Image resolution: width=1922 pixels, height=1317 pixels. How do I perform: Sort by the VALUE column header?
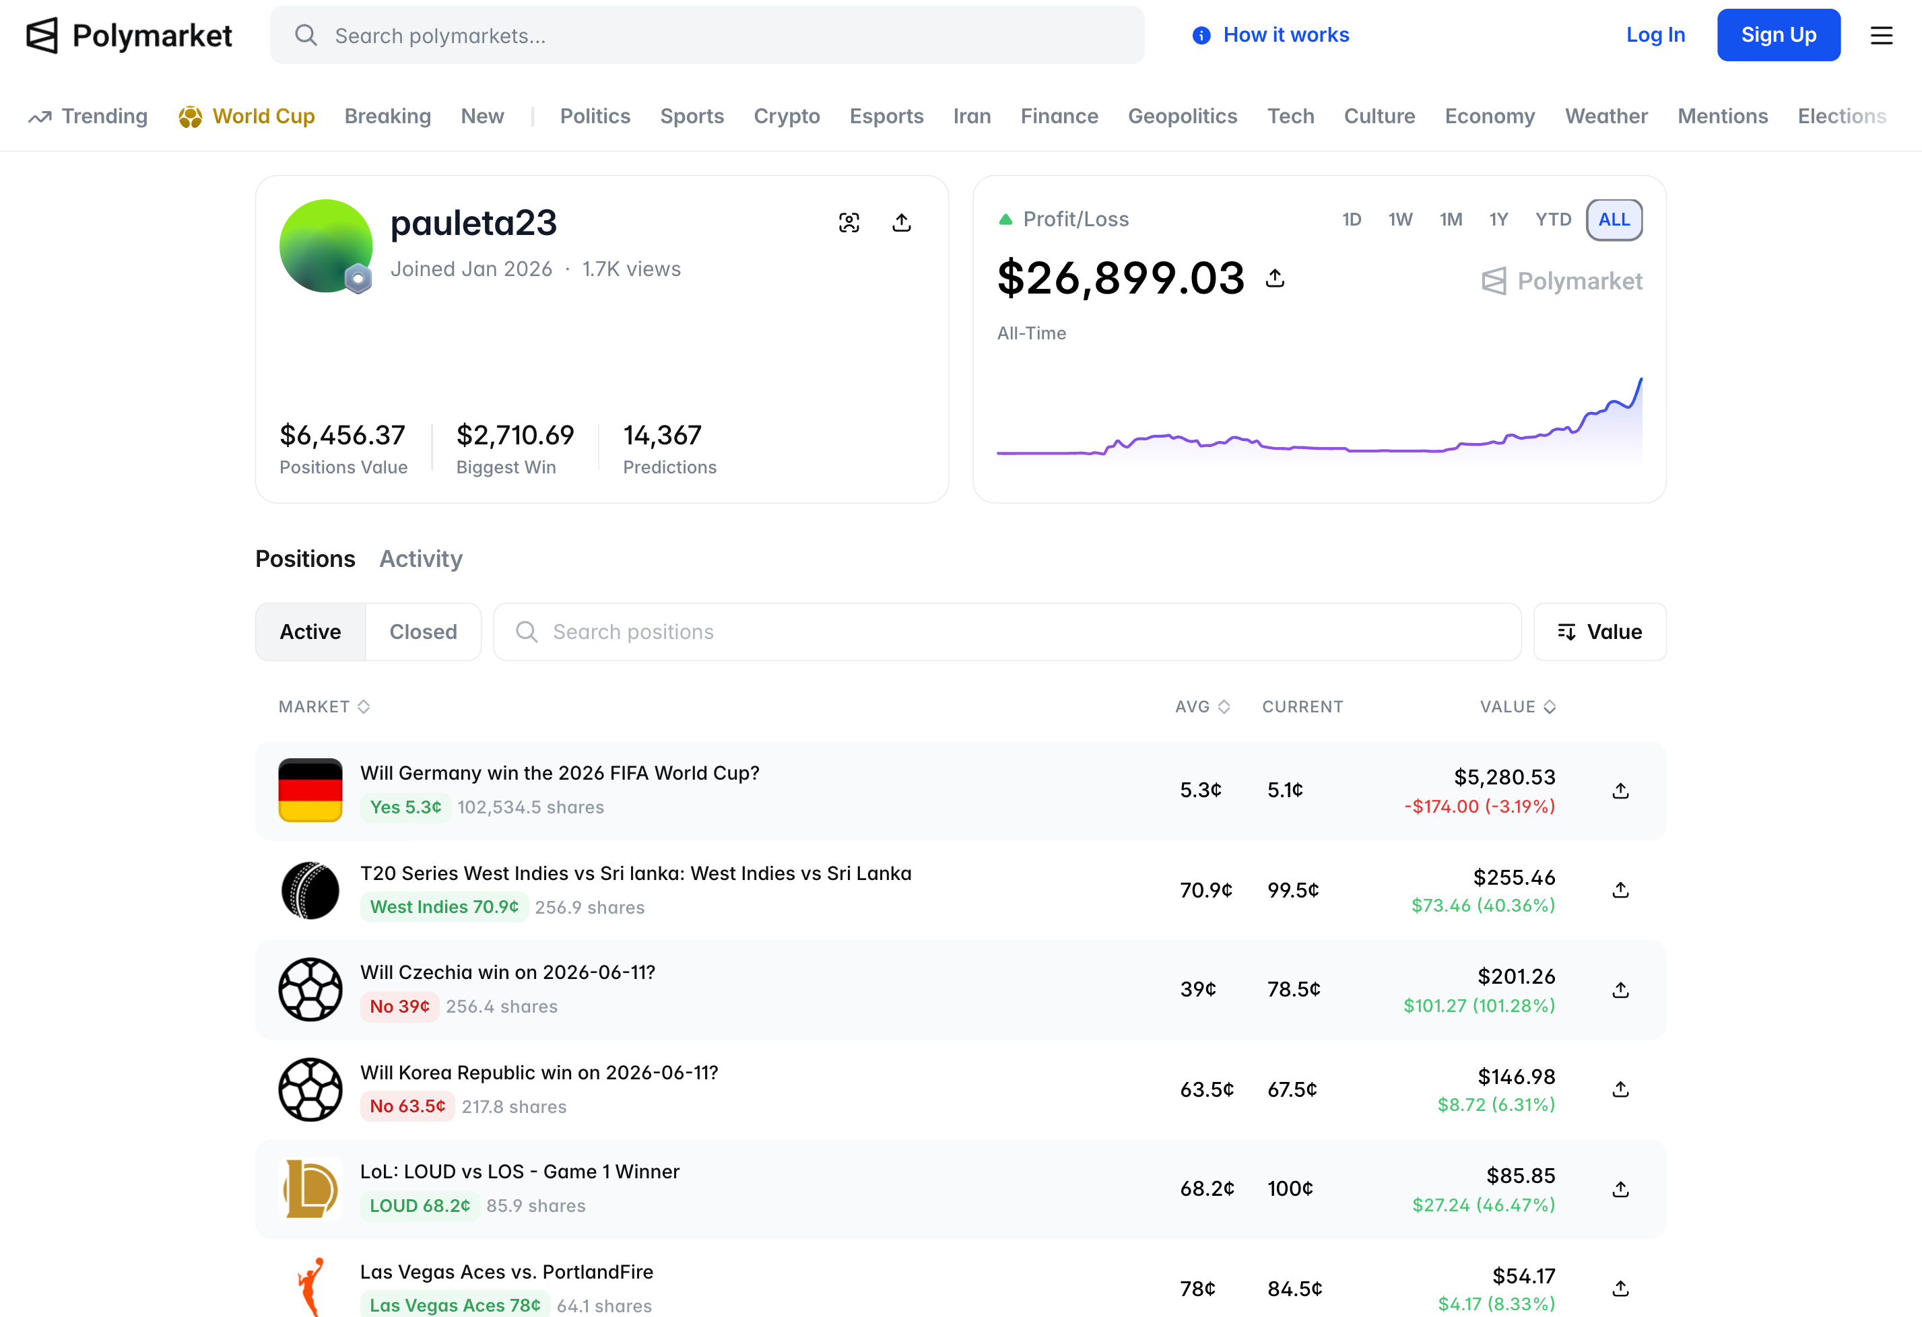coord(1519,707)
